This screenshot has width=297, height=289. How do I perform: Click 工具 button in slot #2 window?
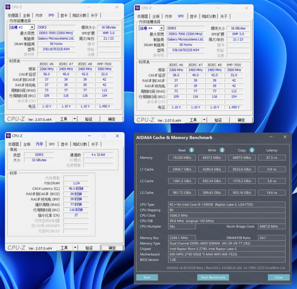[64, 119]
